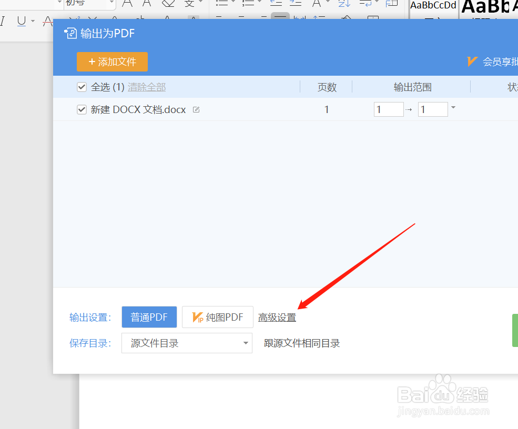Apply bullet list formatting
The image size is (518, 429).
coord(221,4)
